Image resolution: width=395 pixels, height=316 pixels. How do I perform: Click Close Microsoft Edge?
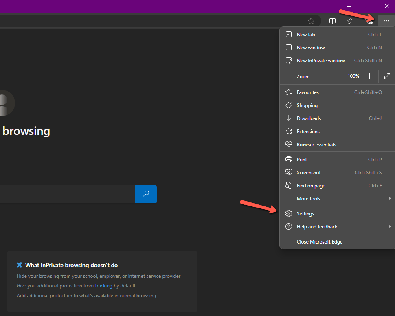(319, 241)
